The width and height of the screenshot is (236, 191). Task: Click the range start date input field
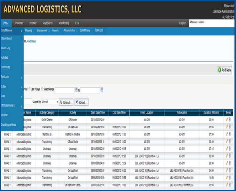[65, 90]
